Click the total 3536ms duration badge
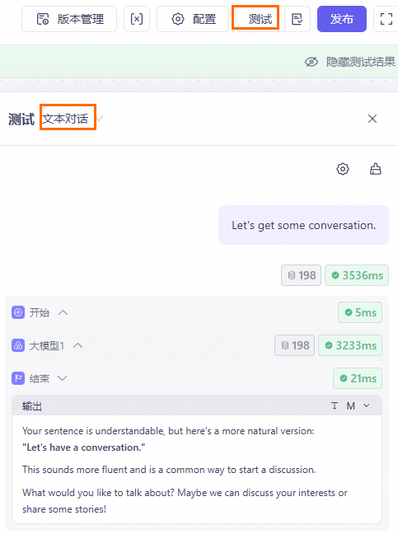The image size is (398, 534). tap(357, 275)
